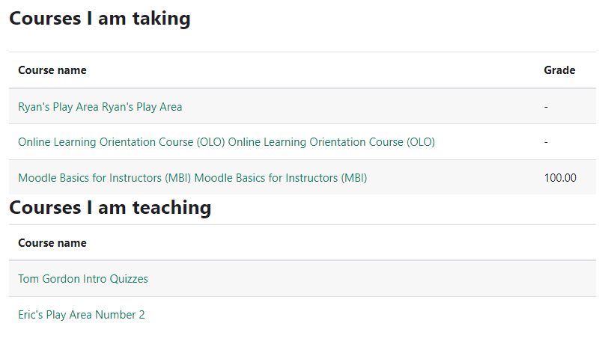Select the dash grade for Ryan's Play Area
Image resolution: width=605 pixels, height=344 pixels.
pyautogui.click(x=546, y=107)
